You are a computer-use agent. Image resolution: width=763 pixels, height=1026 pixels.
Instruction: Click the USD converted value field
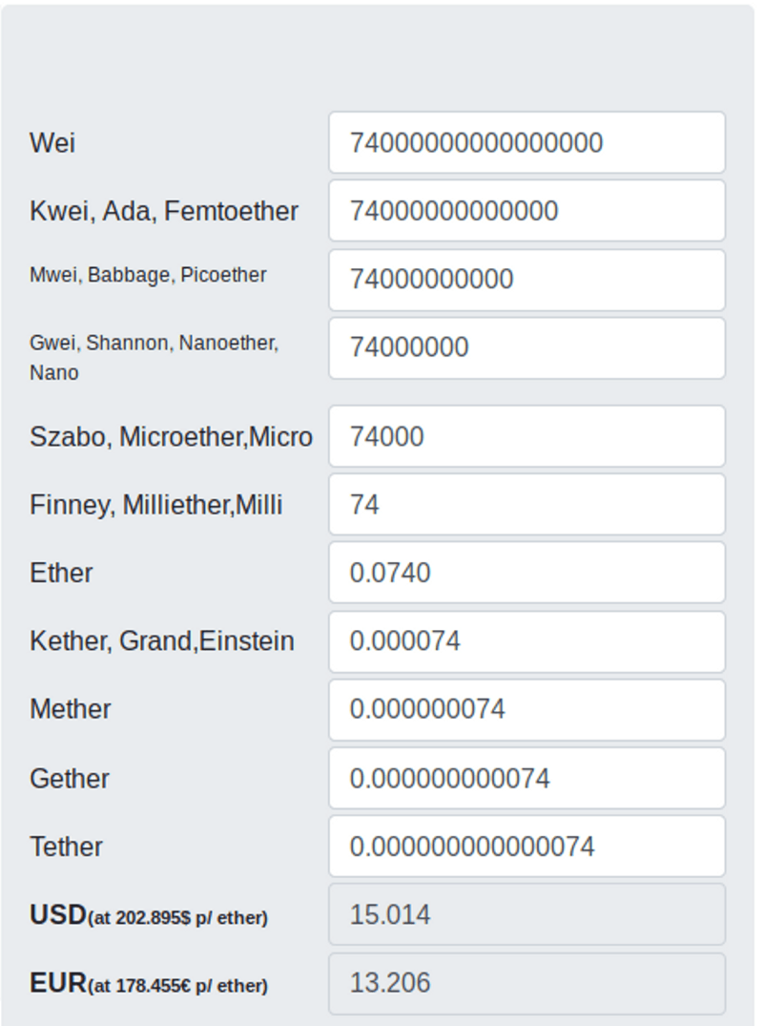click(x=527, y=914)
